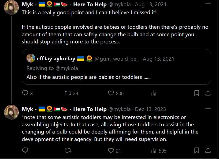The width and height of the screenshot is (219, 159).
Task: Open more options for Dec 2023 tweet
Action: [x=208, y=109]
